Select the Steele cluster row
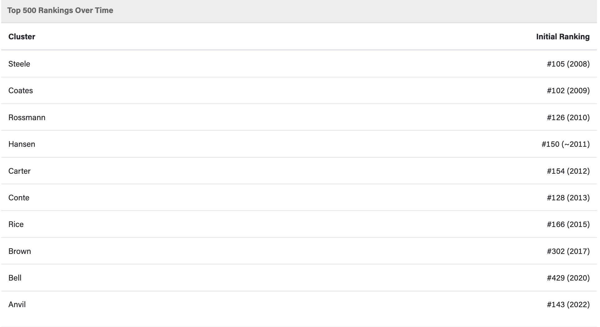Screen dimensions: 600x327 coord(299,64)
